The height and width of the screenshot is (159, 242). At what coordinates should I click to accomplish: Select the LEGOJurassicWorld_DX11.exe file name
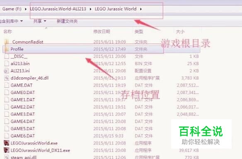pos(40,150)
